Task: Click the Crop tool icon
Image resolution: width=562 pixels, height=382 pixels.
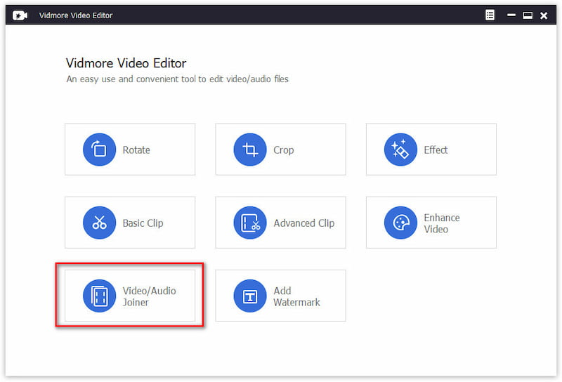Action: 250,150
